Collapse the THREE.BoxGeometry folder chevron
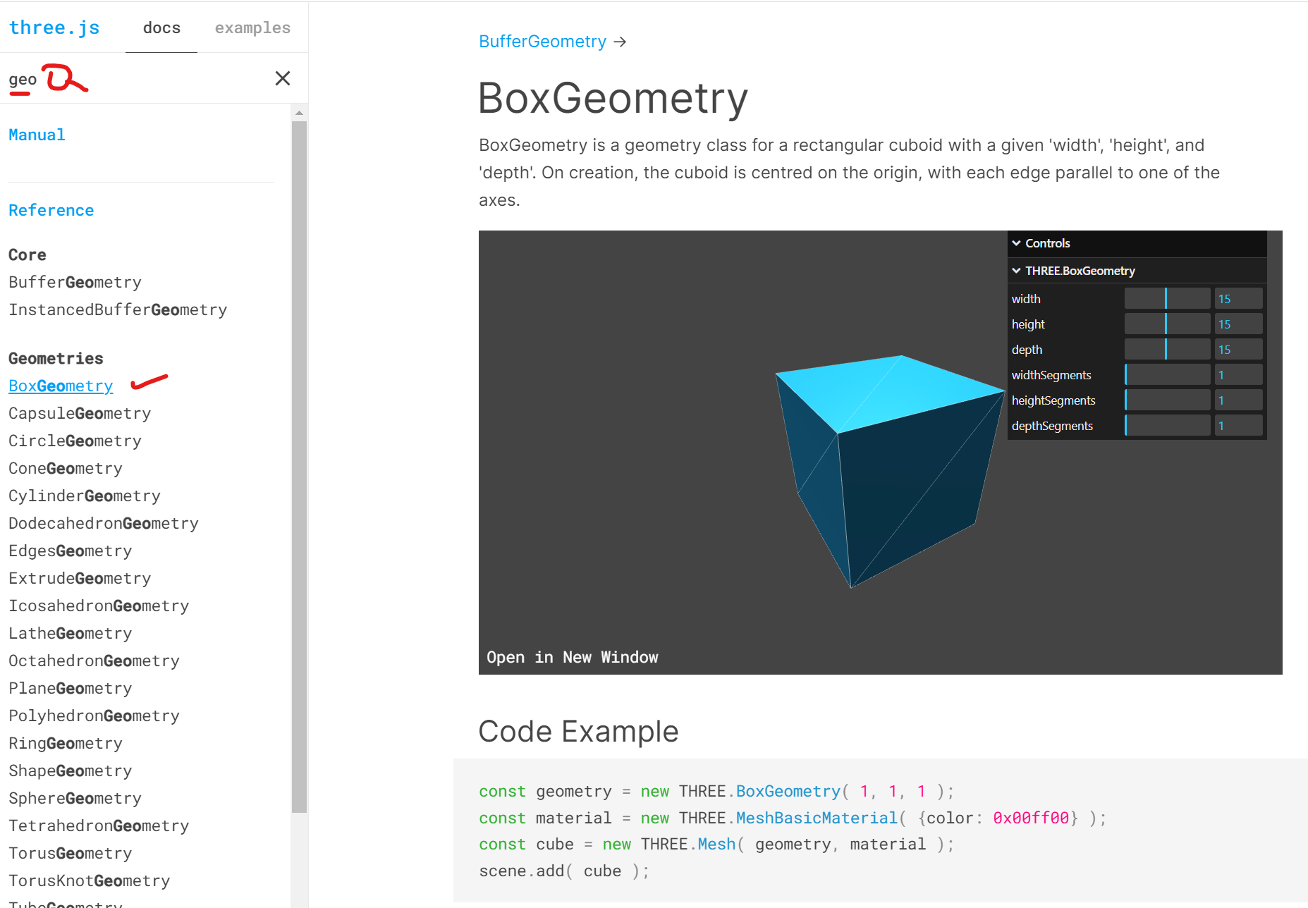1308x908 pixels. click(1016, 271)
